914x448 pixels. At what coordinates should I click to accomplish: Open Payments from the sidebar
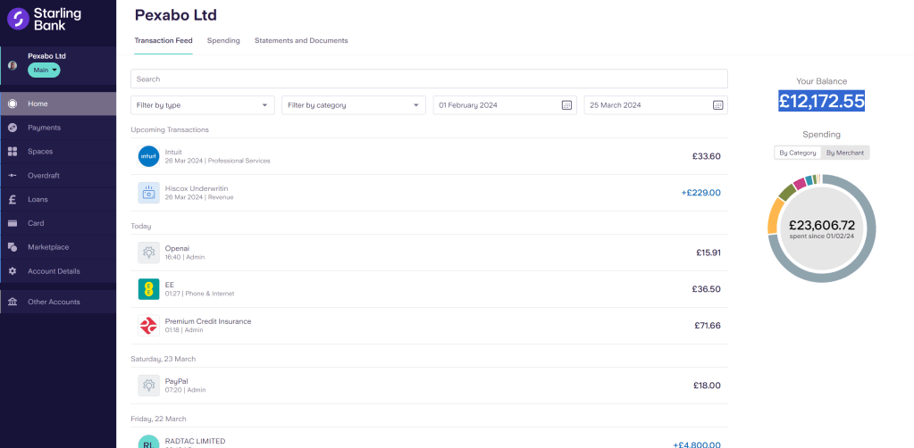(x=58, y=128)
